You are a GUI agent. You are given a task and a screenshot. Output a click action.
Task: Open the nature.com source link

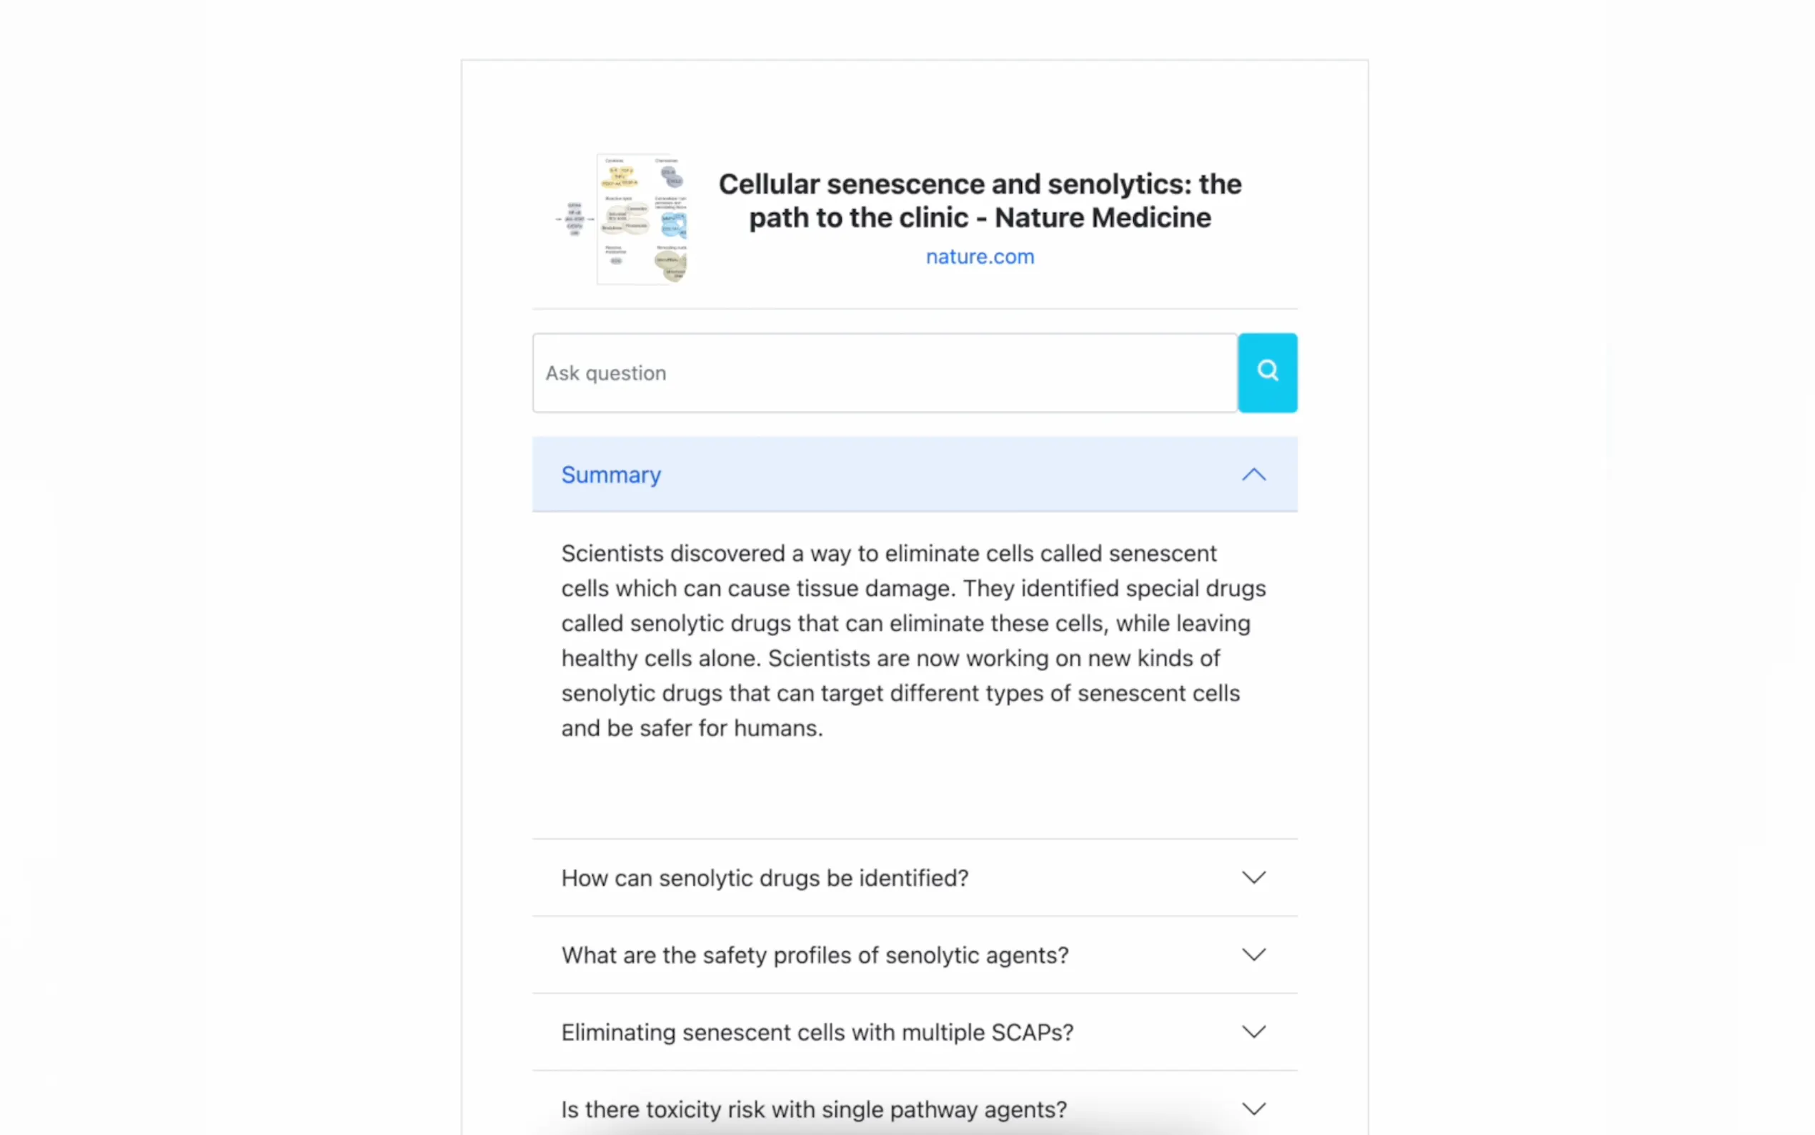click(x=979, y=257)
